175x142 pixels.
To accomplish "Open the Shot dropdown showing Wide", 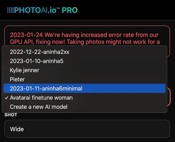I will [87, 129].
